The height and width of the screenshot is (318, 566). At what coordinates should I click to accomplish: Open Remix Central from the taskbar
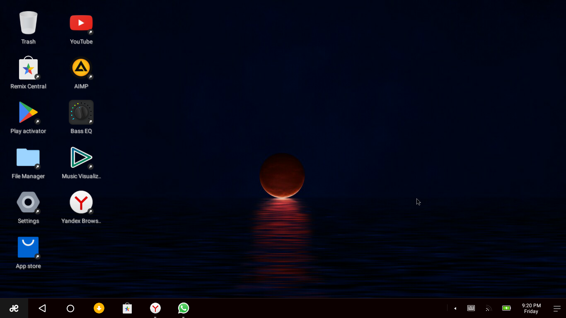127,308
